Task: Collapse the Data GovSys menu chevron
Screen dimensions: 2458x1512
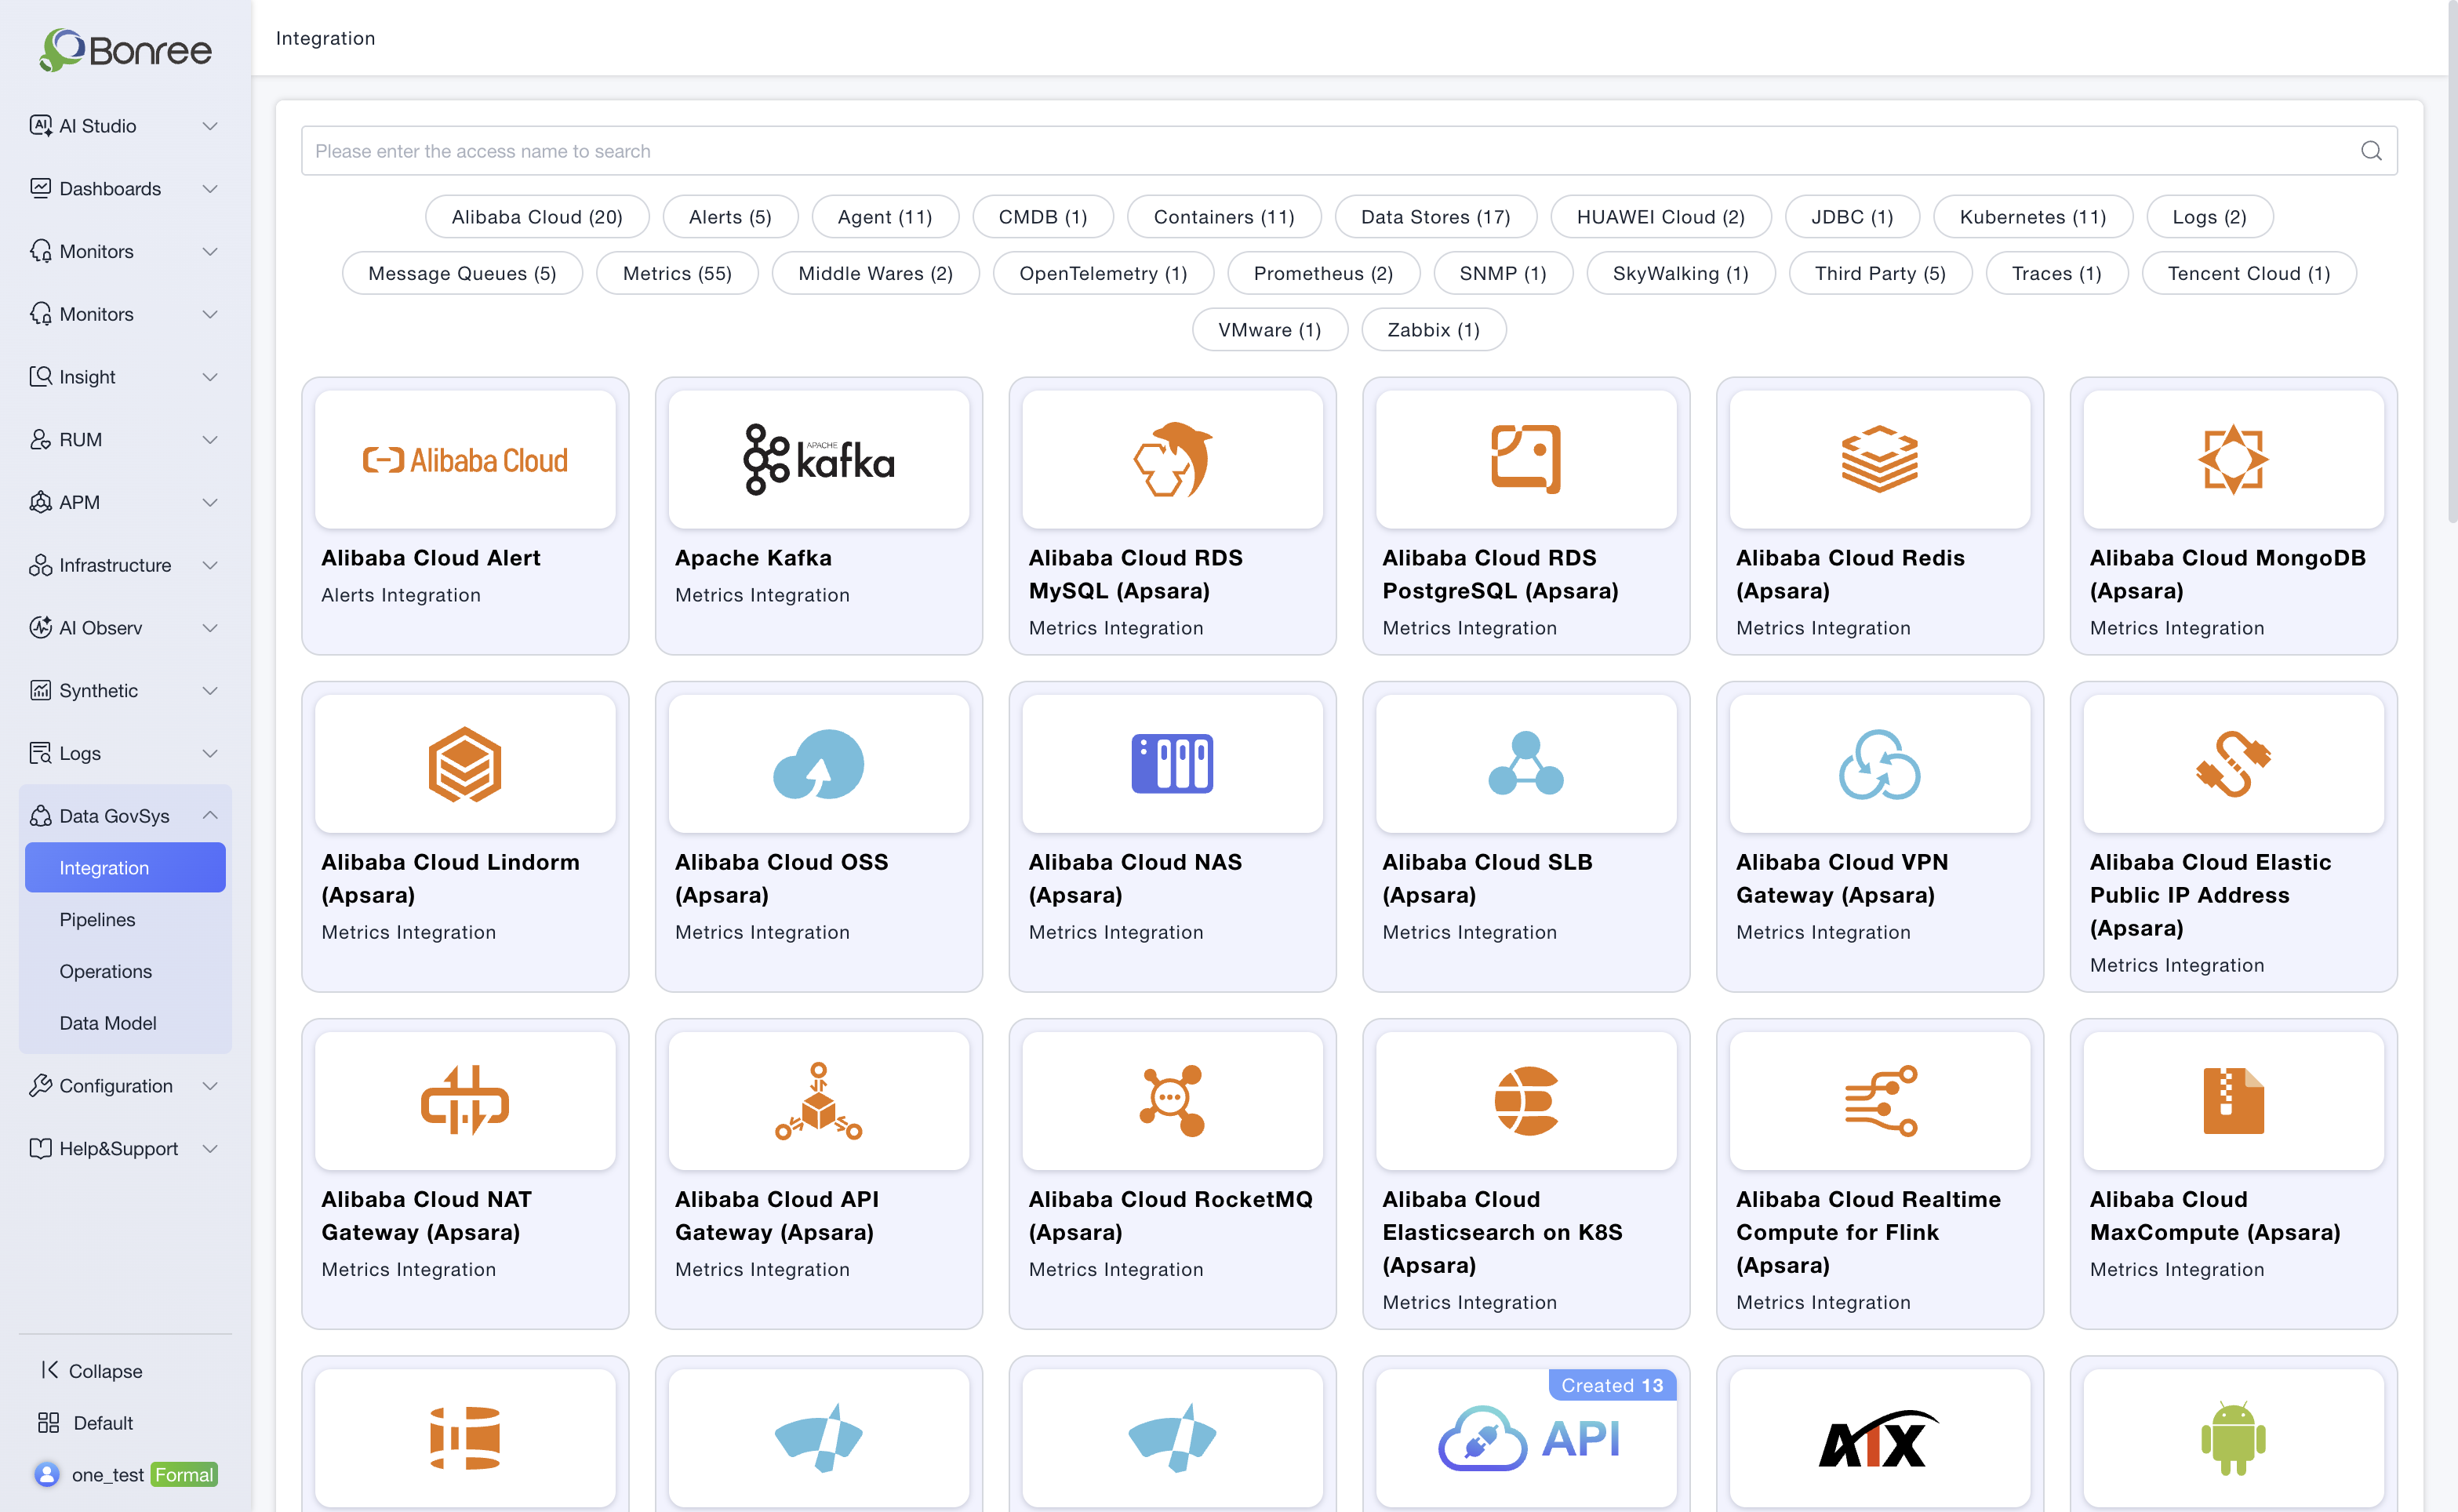Action: coord(210,815)
